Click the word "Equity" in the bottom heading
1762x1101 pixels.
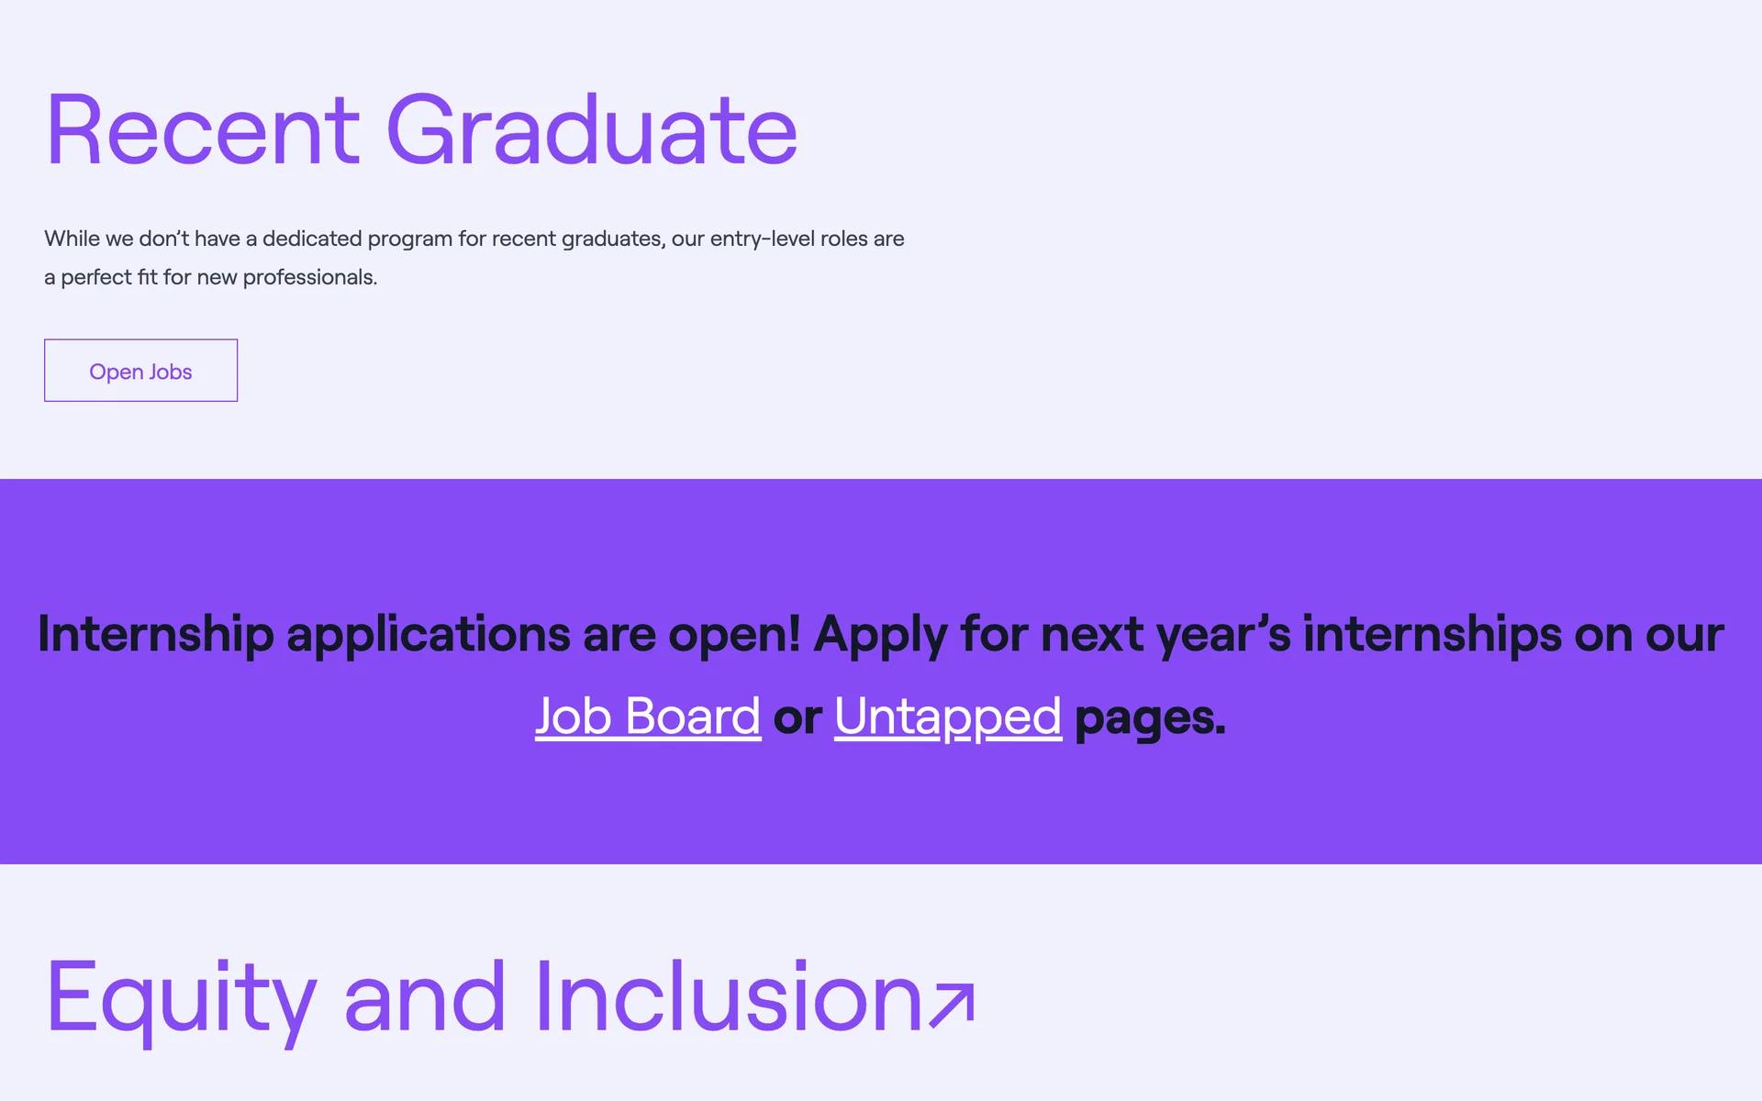tap(182, 997)
